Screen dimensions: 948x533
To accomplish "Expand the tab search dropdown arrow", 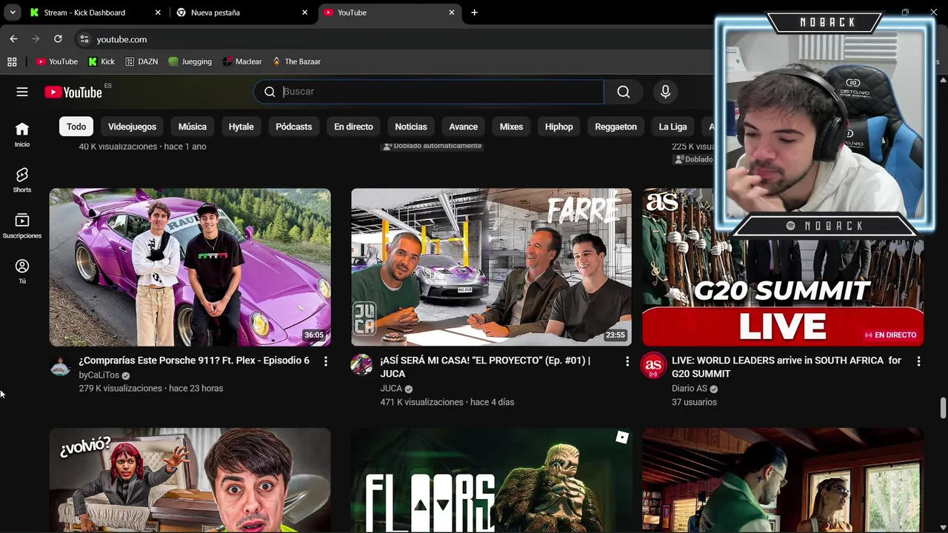I will (x=13, y=13).
